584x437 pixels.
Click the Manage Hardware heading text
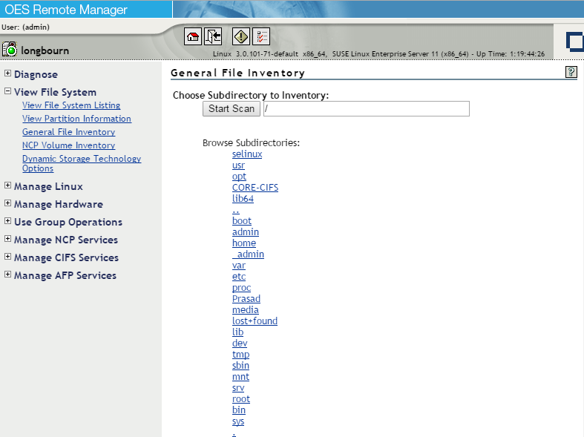coord(59,204)
